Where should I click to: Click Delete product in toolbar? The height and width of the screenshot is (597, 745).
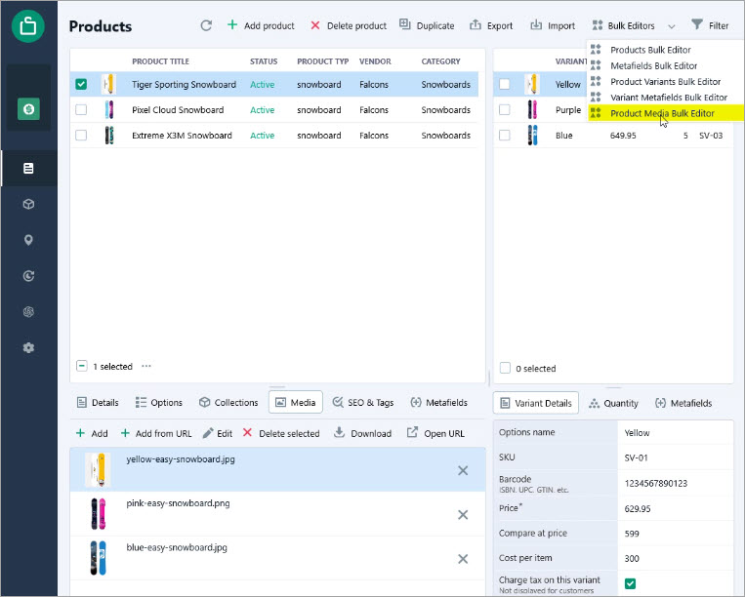349,25
